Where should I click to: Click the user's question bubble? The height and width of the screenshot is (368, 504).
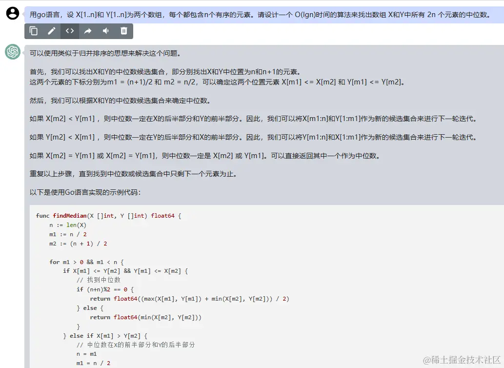(x=254, y=15)
